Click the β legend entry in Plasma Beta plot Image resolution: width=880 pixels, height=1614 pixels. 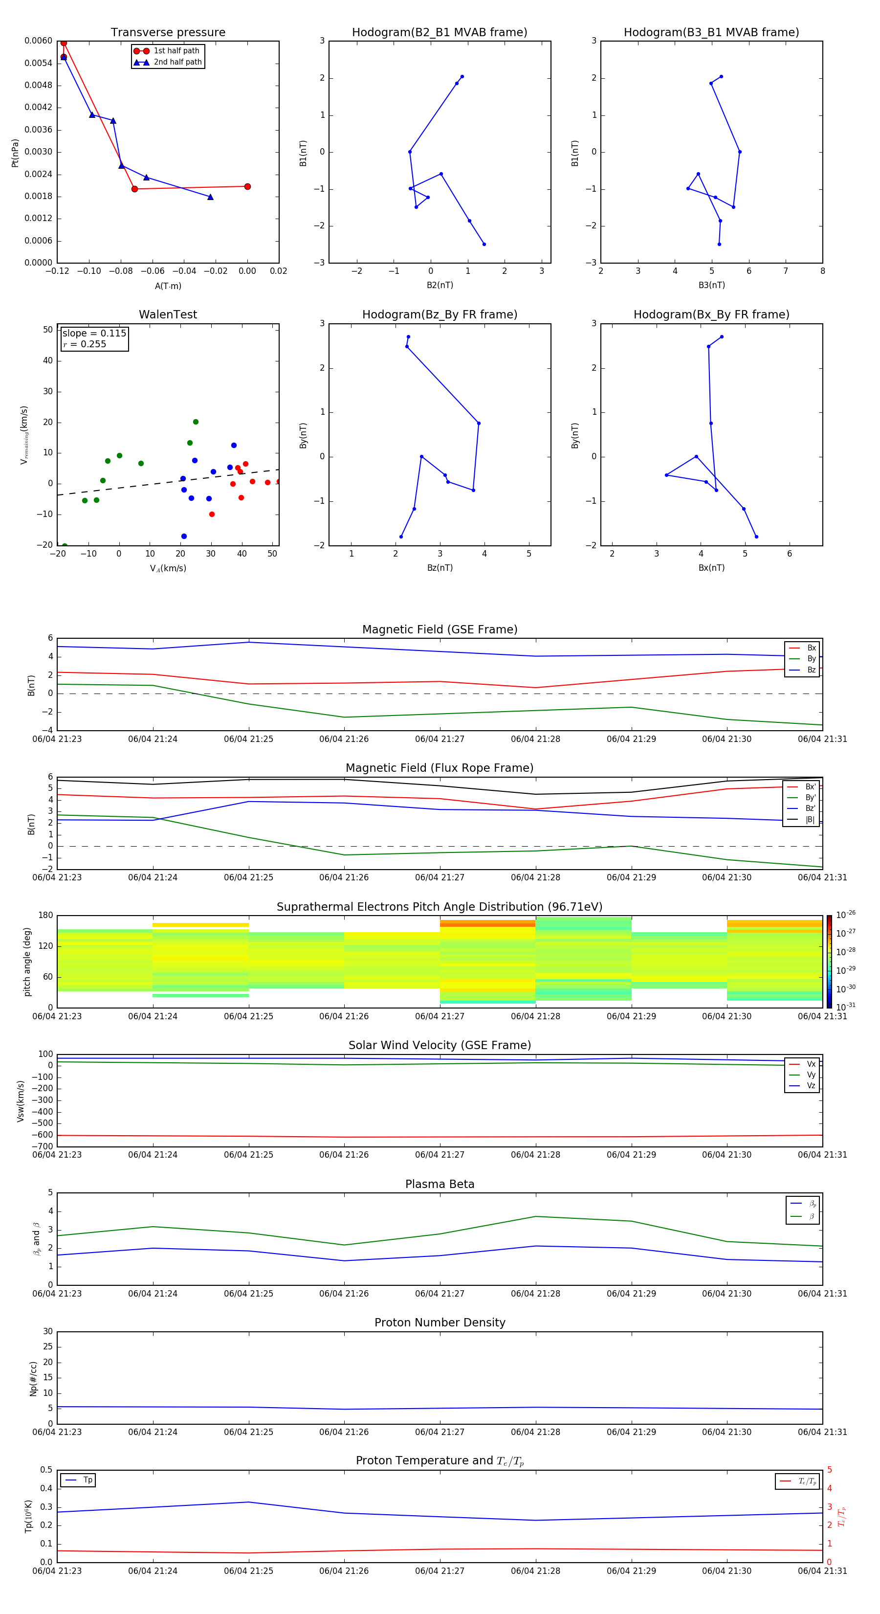(803, 1216)
